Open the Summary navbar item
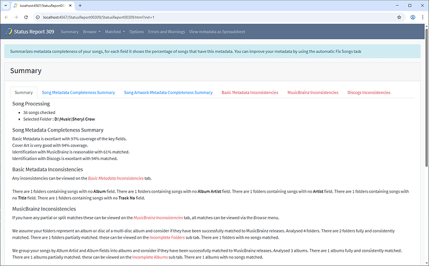Image resolution: width=429 pixels, height=266 pixels. click(x=70, y=32)
